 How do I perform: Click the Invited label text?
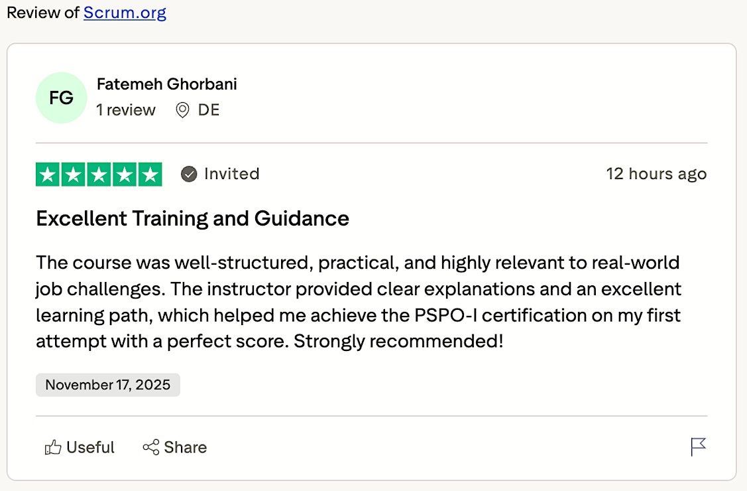click(231, 174)
